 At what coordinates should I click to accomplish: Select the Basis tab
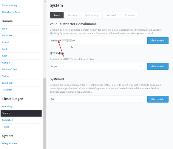[x=57, y=15]
